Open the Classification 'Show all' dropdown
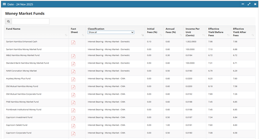 (111, 32)
